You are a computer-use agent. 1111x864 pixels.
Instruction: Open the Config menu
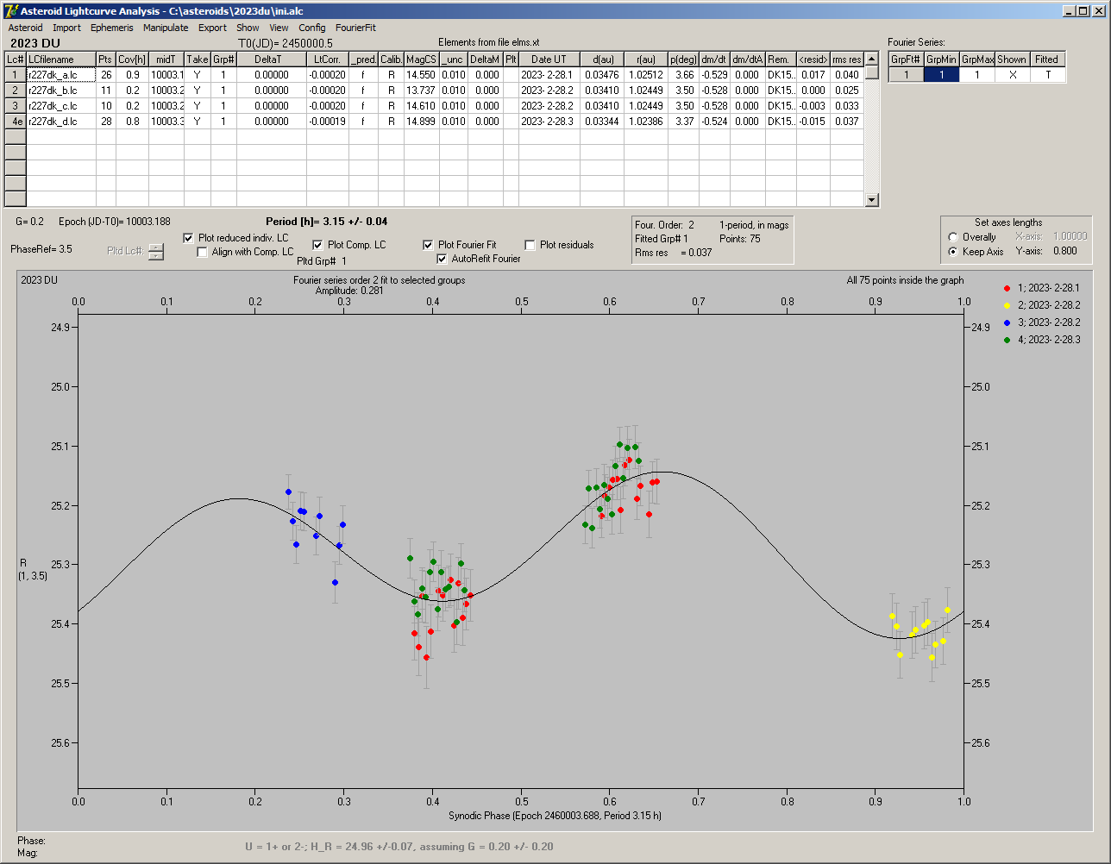(312, 28)
